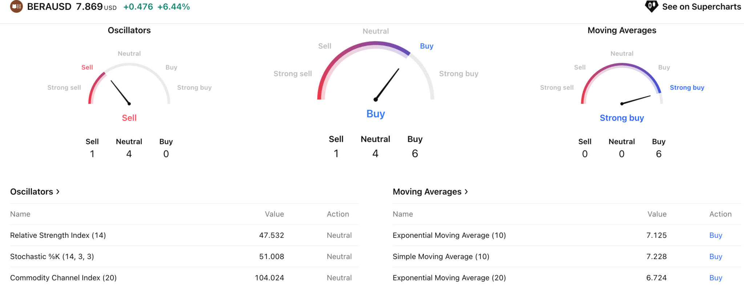Select the Commodity Channel Index (20) row

[x=184, y=278]
